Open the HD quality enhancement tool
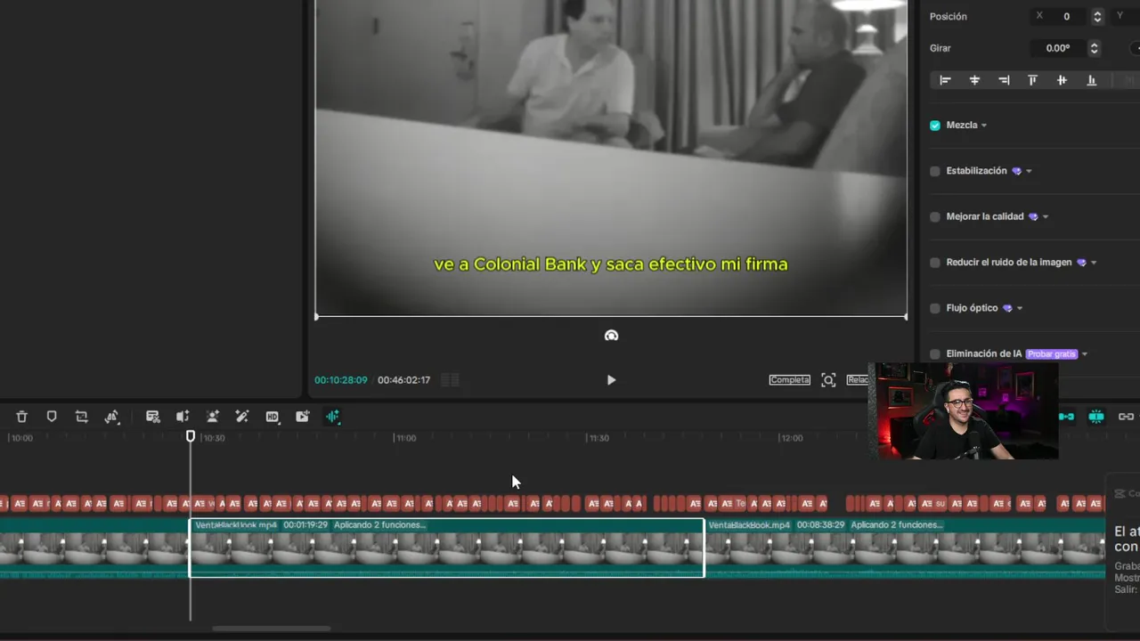 [x=273, y=417]
